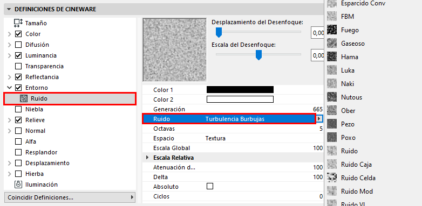
Task: Check the Absoluto option box
Action: (210, 186)
